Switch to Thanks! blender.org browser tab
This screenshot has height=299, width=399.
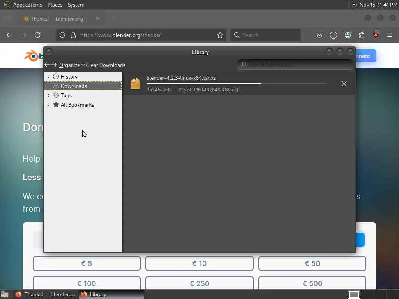click(x=61, y=19)
